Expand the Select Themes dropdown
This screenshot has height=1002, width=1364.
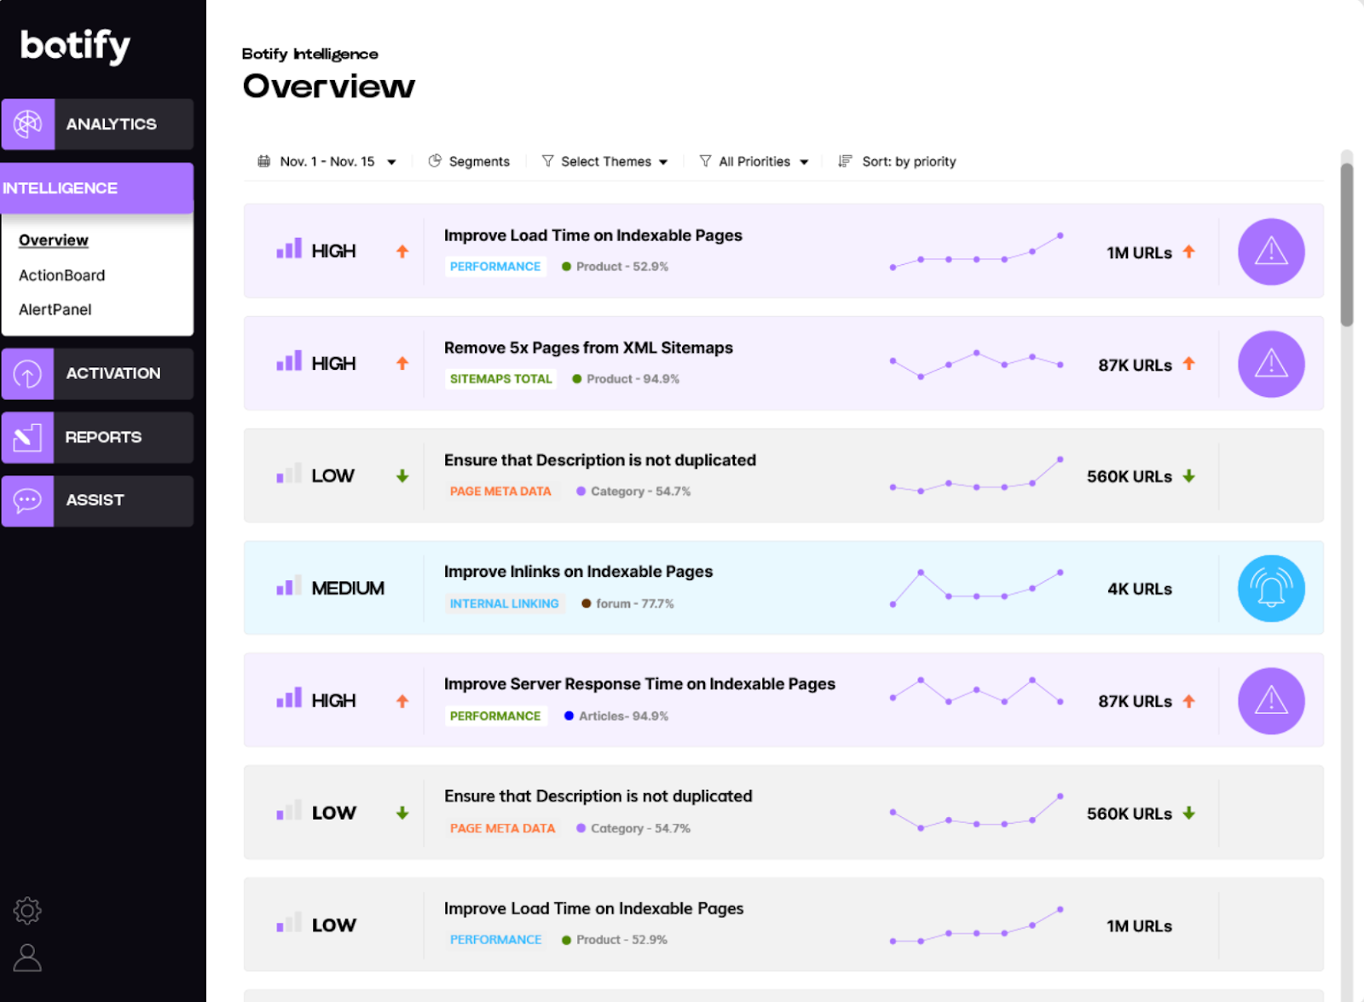click(605, 161)
